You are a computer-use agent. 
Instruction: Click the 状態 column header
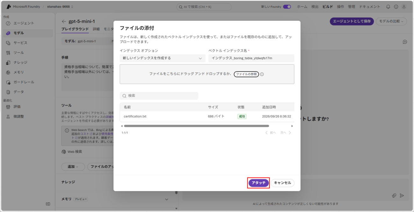point(241,107)
